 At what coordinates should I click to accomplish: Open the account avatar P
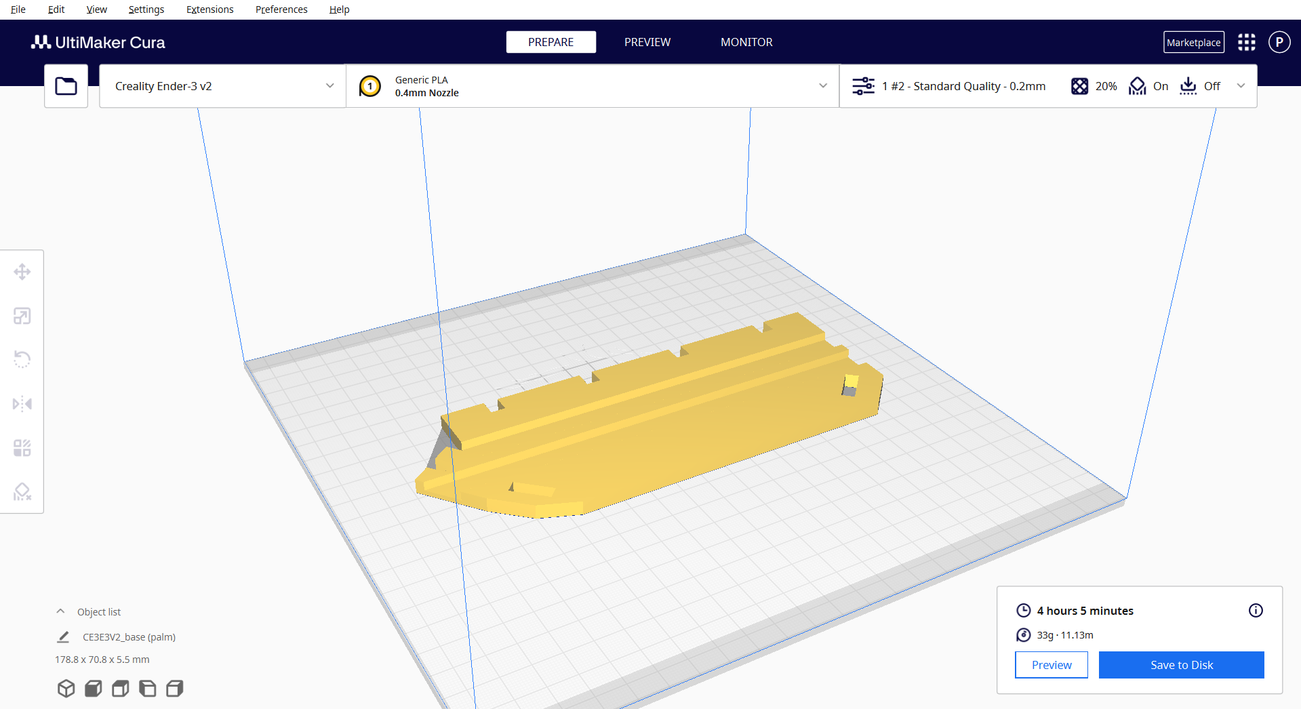click(x=1279, y=42)
